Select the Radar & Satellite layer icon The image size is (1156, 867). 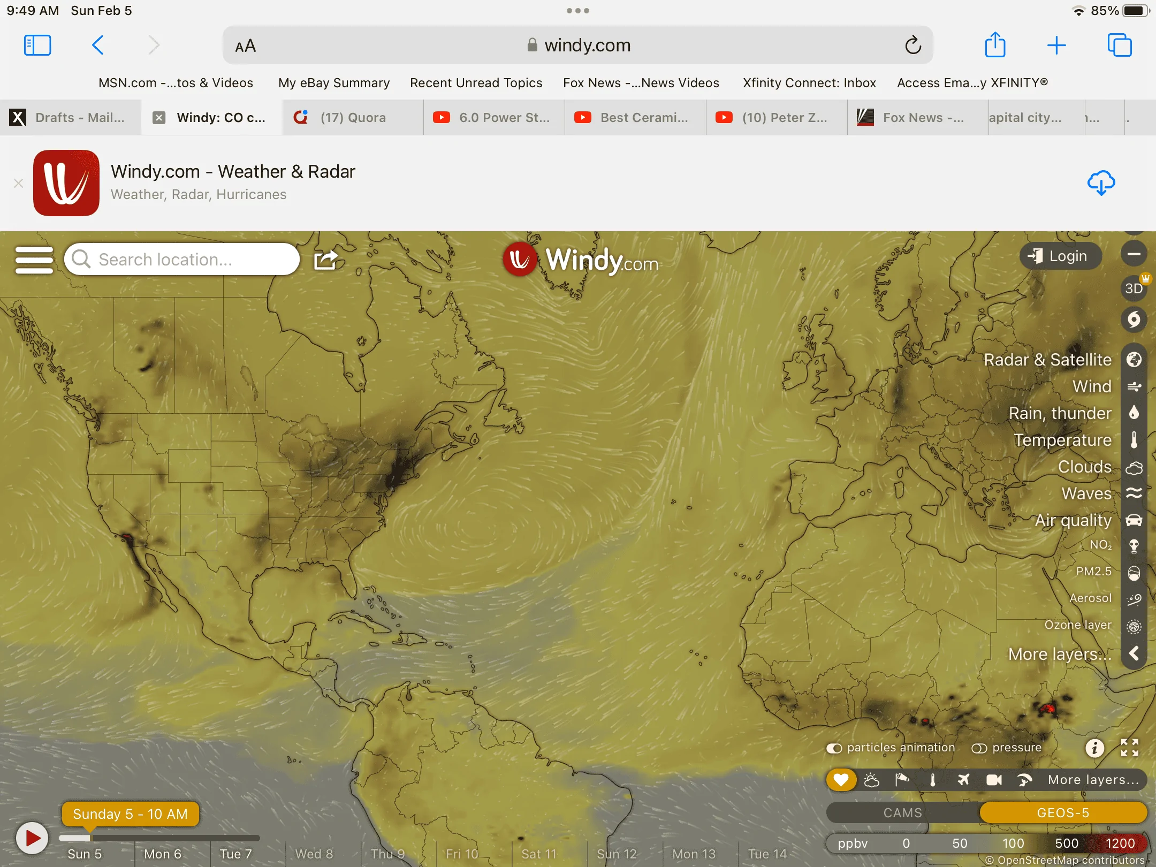(x=1134, y=360)
